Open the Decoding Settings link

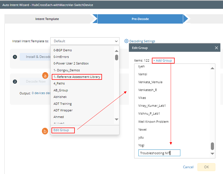tap(142, 41)
